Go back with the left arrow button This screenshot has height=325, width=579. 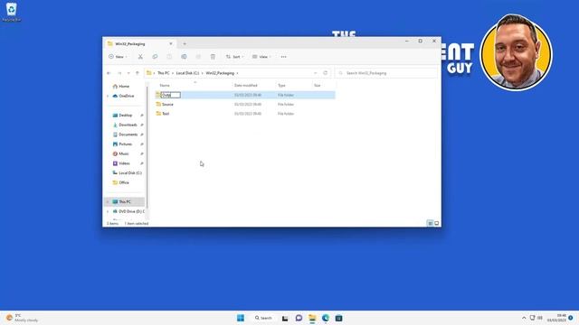(109, 73)
